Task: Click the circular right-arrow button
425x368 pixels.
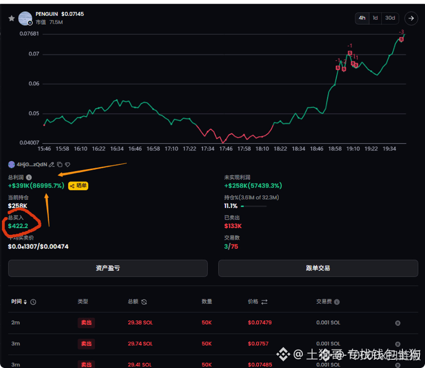Action: tap(411, 18)
